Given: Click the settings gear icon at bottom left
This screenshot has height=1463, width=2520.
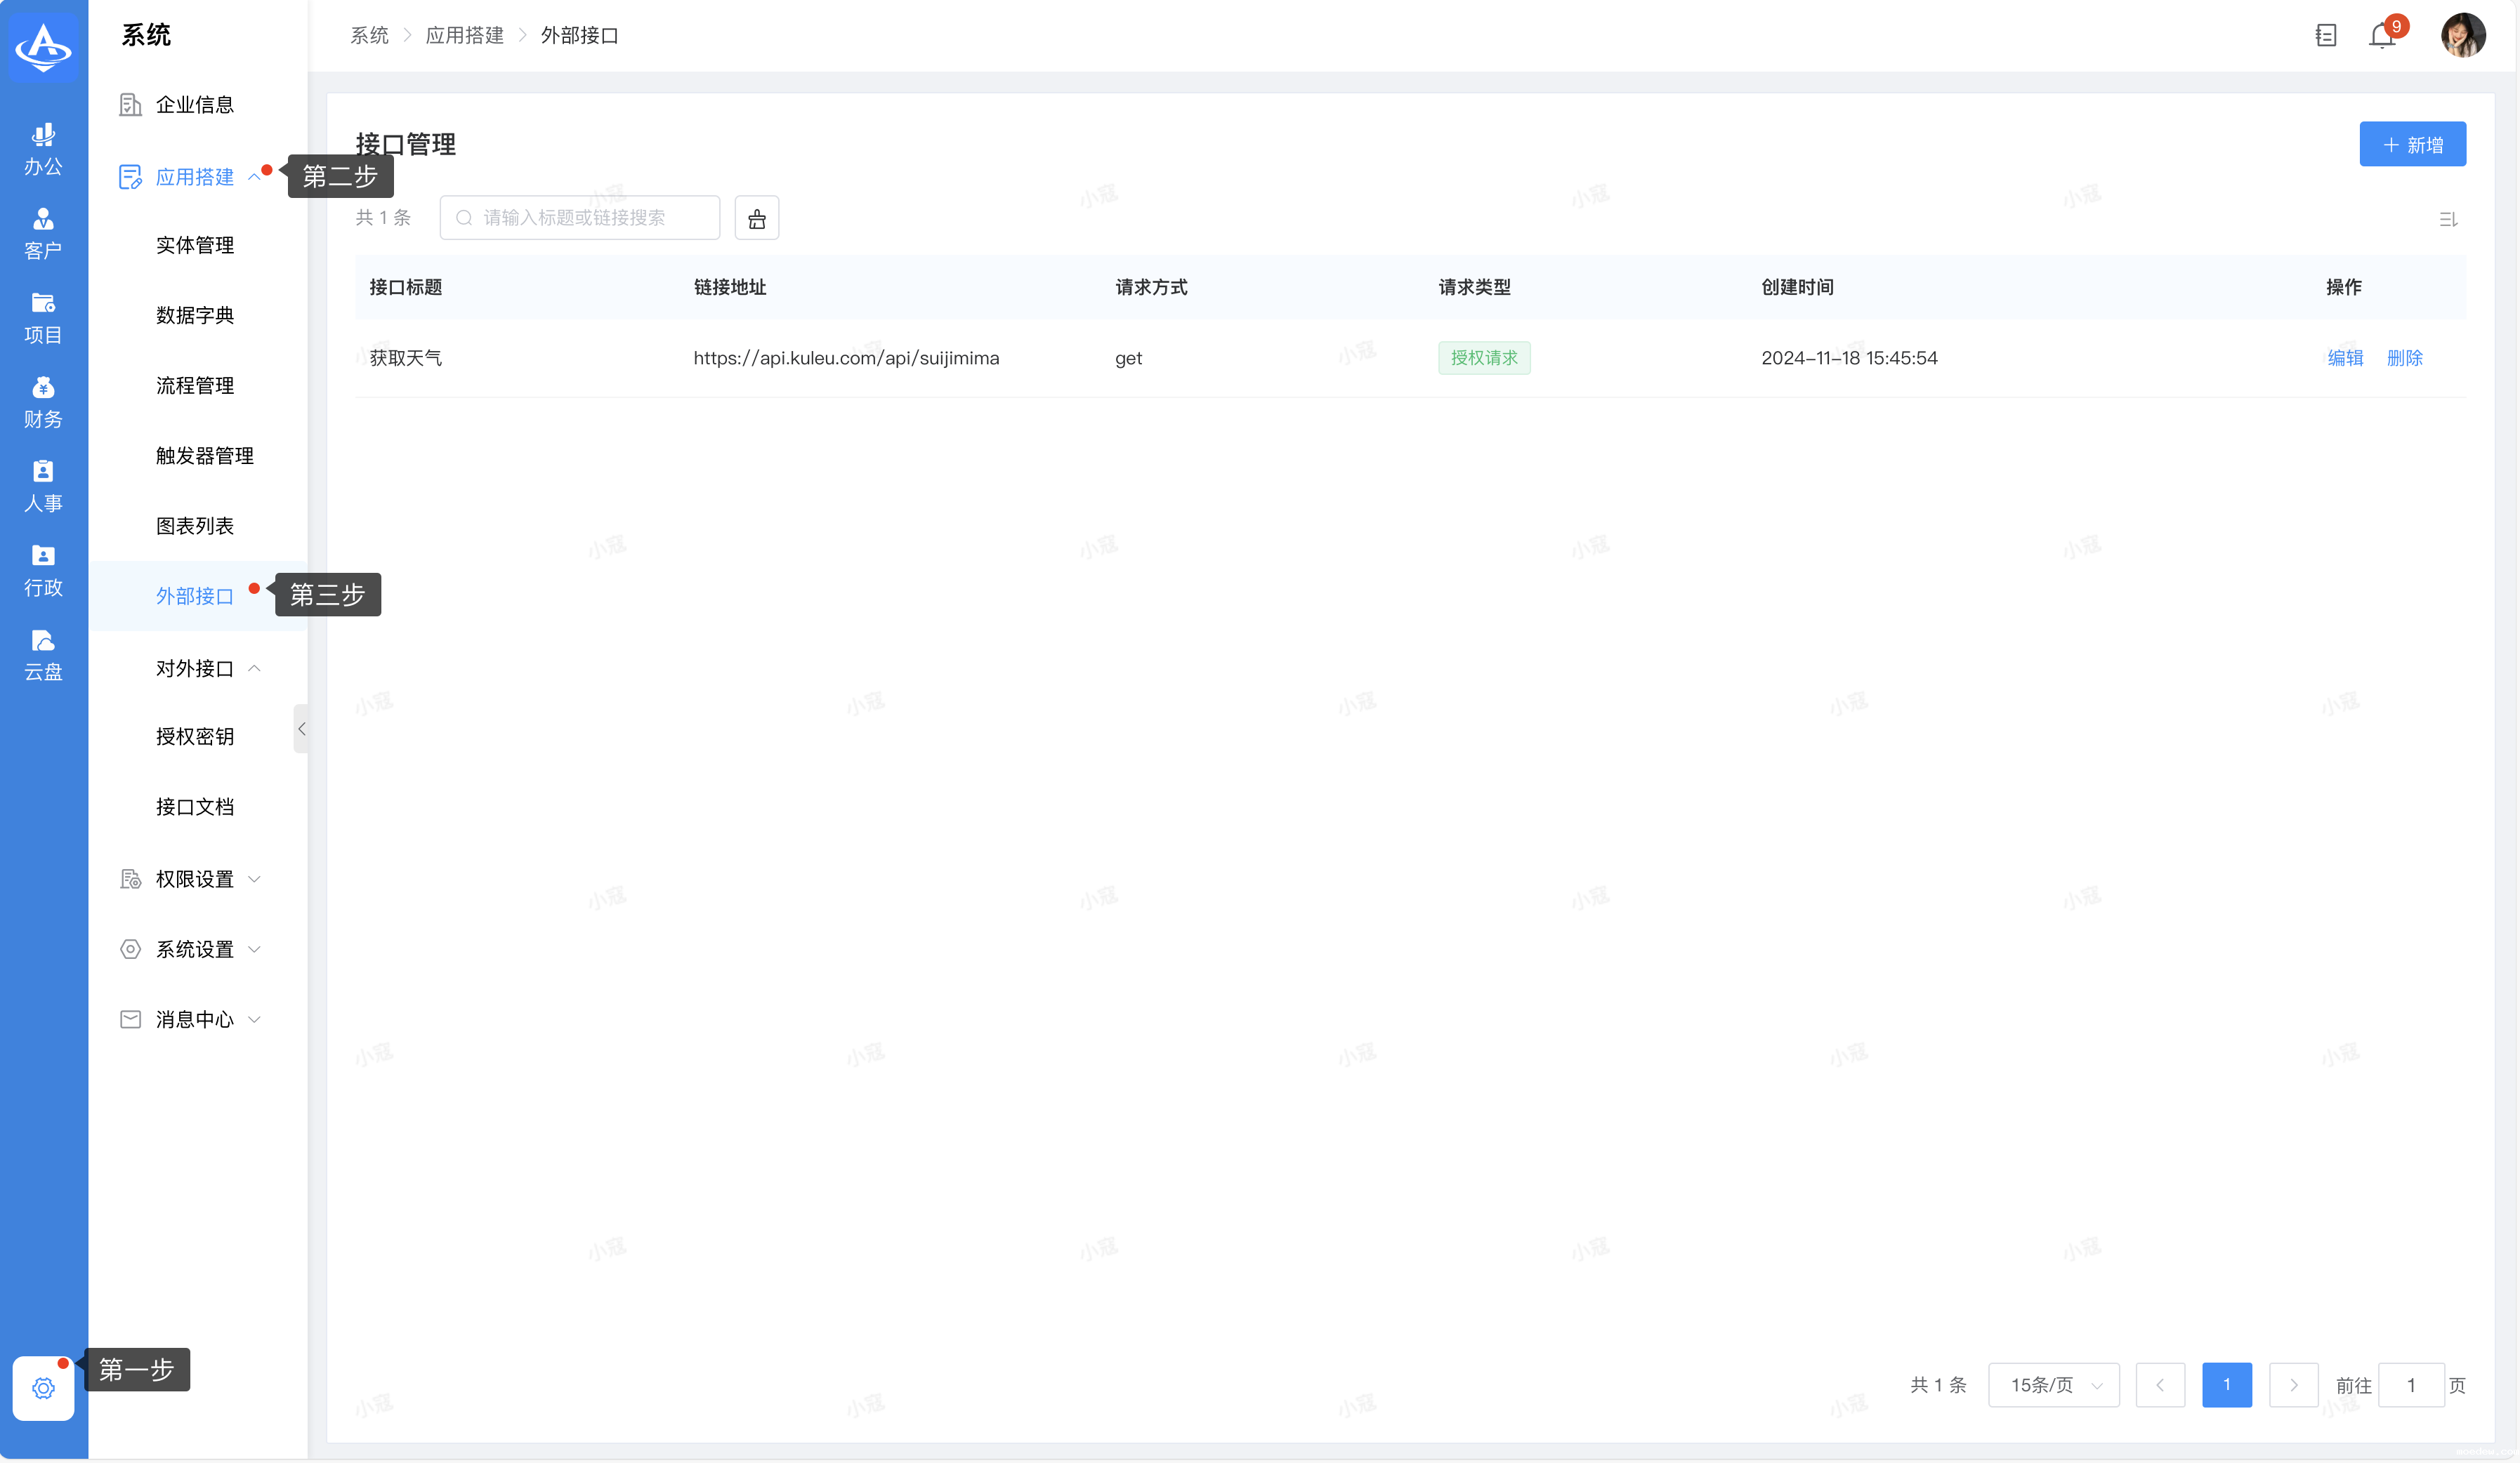Looking at the screenshot, I should pyautogui.click(x=43, y=1388).
